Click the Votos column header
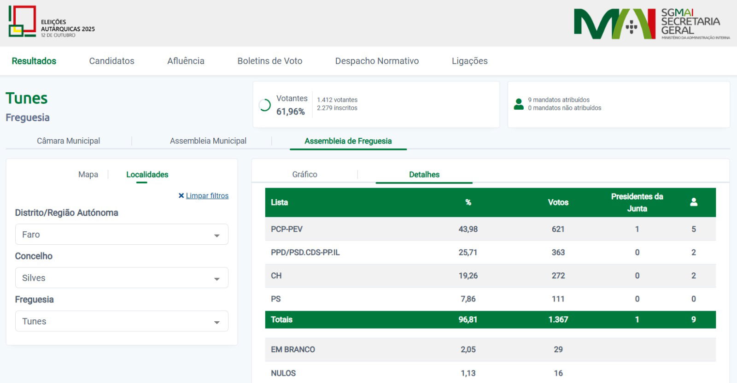This screenshot has height=383, width=737. pos(558,202)
